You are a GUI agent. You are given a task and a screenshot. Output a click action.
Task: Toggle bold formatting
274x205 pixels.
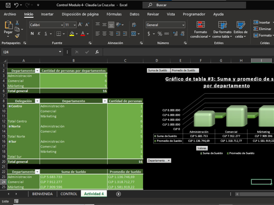[x=32, y=34]
